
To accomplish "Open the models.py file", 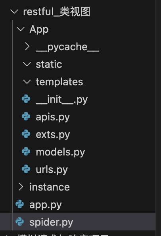I will (60, 152).
